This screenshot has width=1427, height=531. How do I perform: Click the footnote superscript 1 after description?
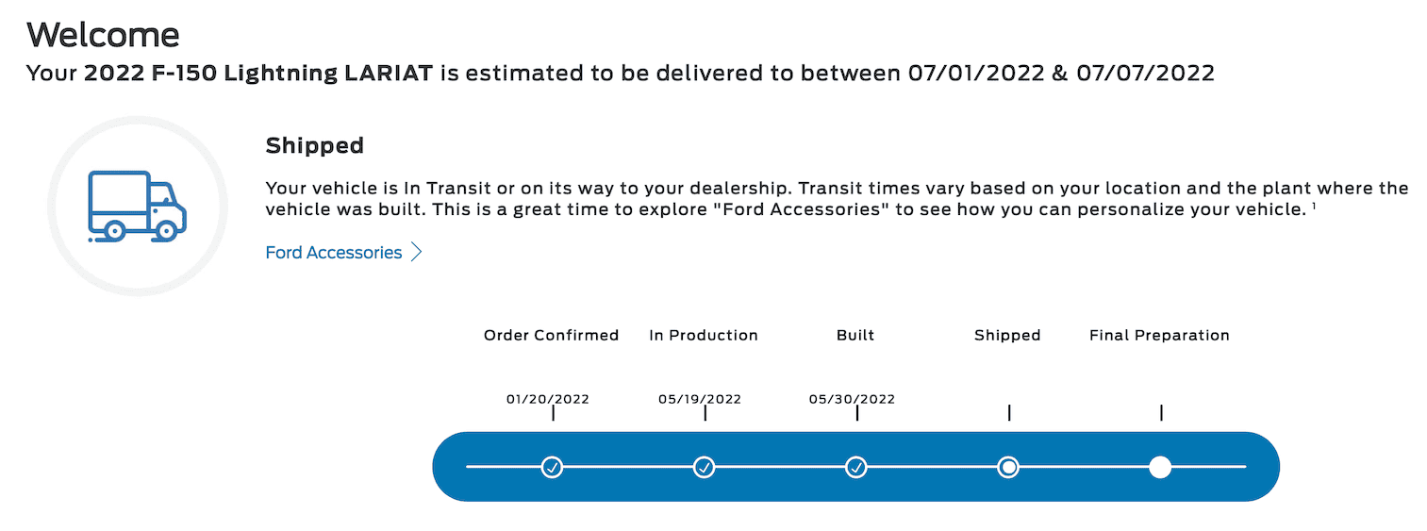1313,207
